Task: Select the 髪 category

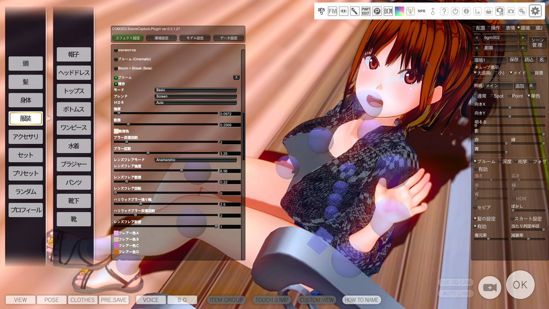Action: click(26, 82)
